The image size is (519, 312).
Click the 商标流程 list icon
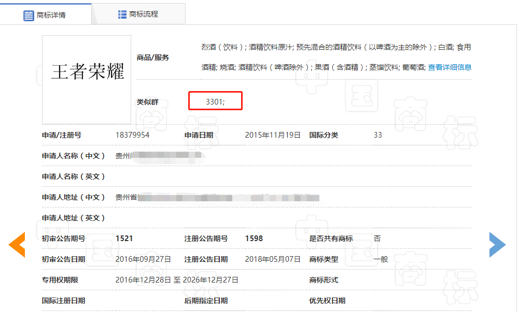tap(122, 14)
